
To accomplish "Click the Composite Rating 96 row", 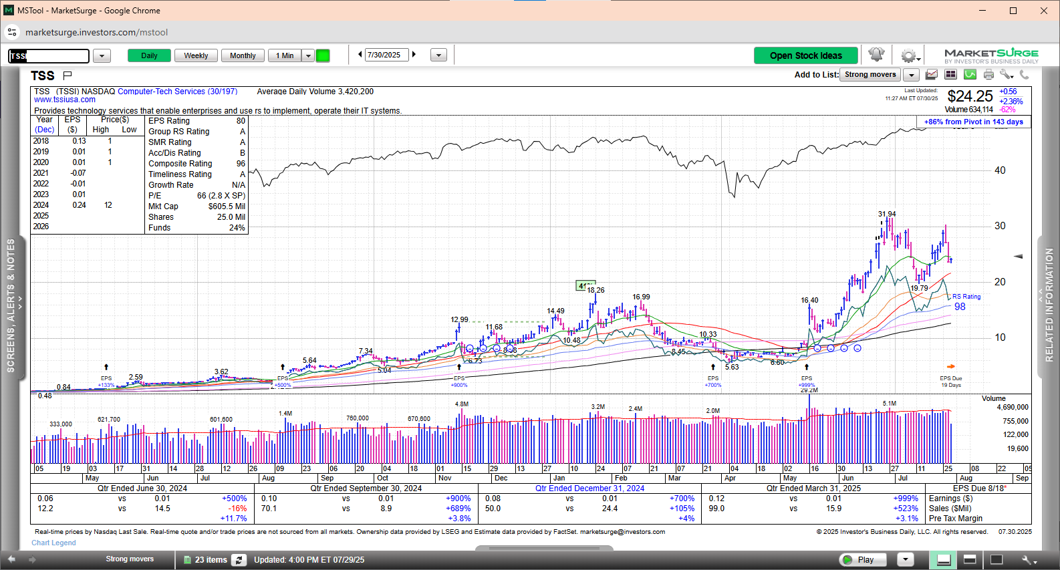I will click(196, 164).
